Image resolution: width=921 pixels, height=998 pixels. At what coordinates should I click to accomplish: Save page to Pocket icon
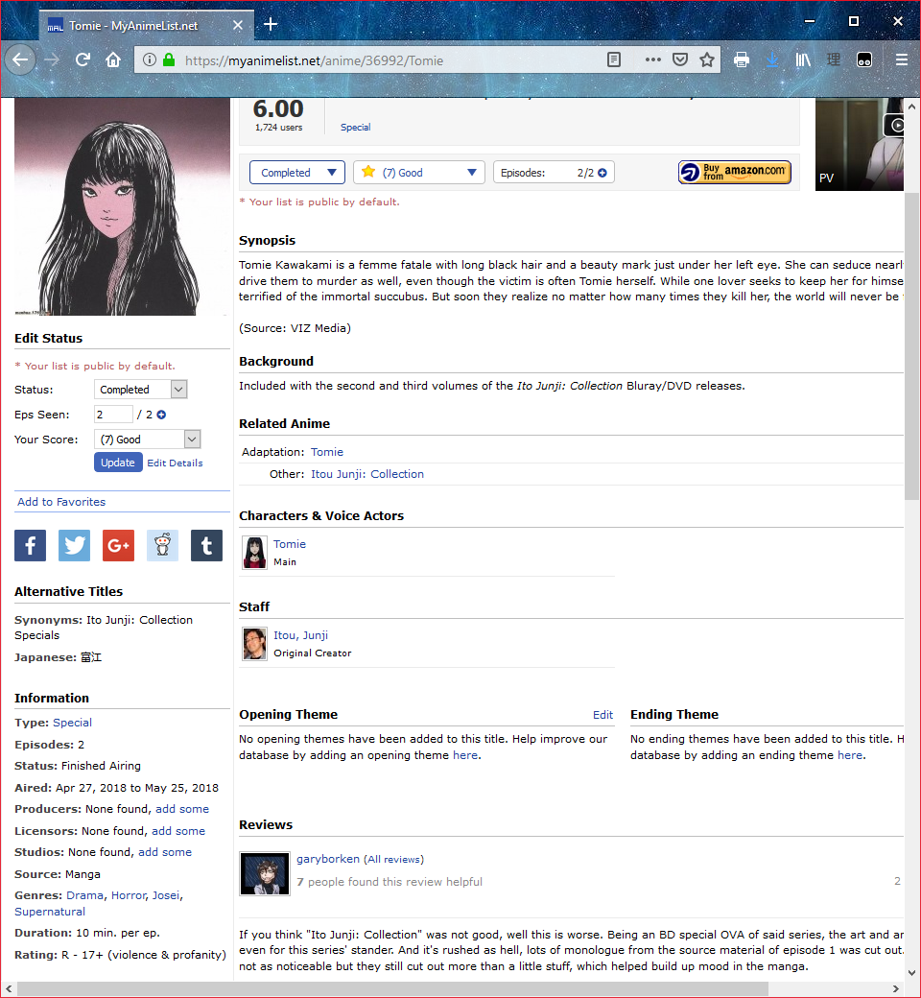(680, 60)
